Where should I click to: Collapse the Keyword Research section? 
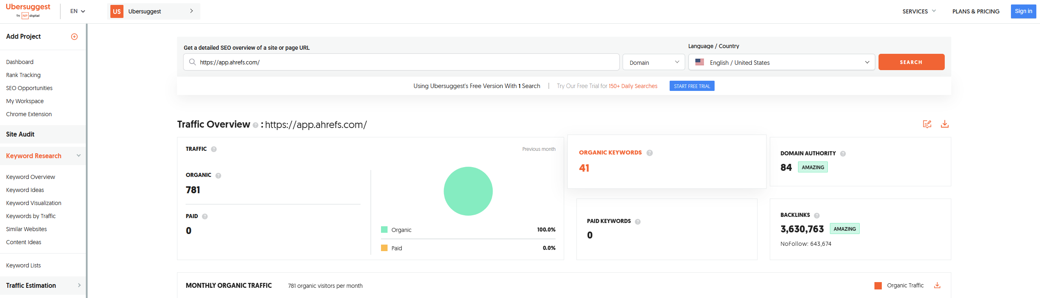43,156
